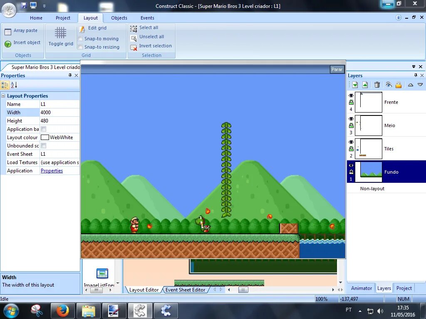Move layer up with triangle icon
The height and width of the screenshot is (319, 426).
(x=411, y=85)
